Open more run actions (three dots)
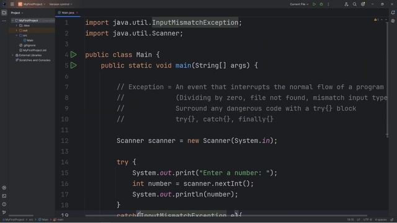Image resolution: width=397 pixels, height=223 pixels. (328, 4)
